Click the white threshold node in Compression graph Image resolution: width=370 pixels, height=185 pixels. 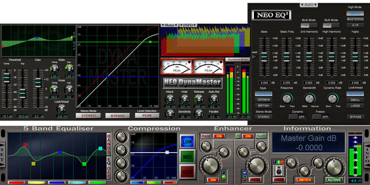click(x=167, y=153)
